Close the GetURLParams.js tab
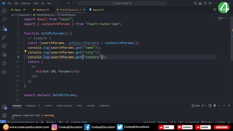The width and height of the screenshot is (233, 131). pos(84,10)
